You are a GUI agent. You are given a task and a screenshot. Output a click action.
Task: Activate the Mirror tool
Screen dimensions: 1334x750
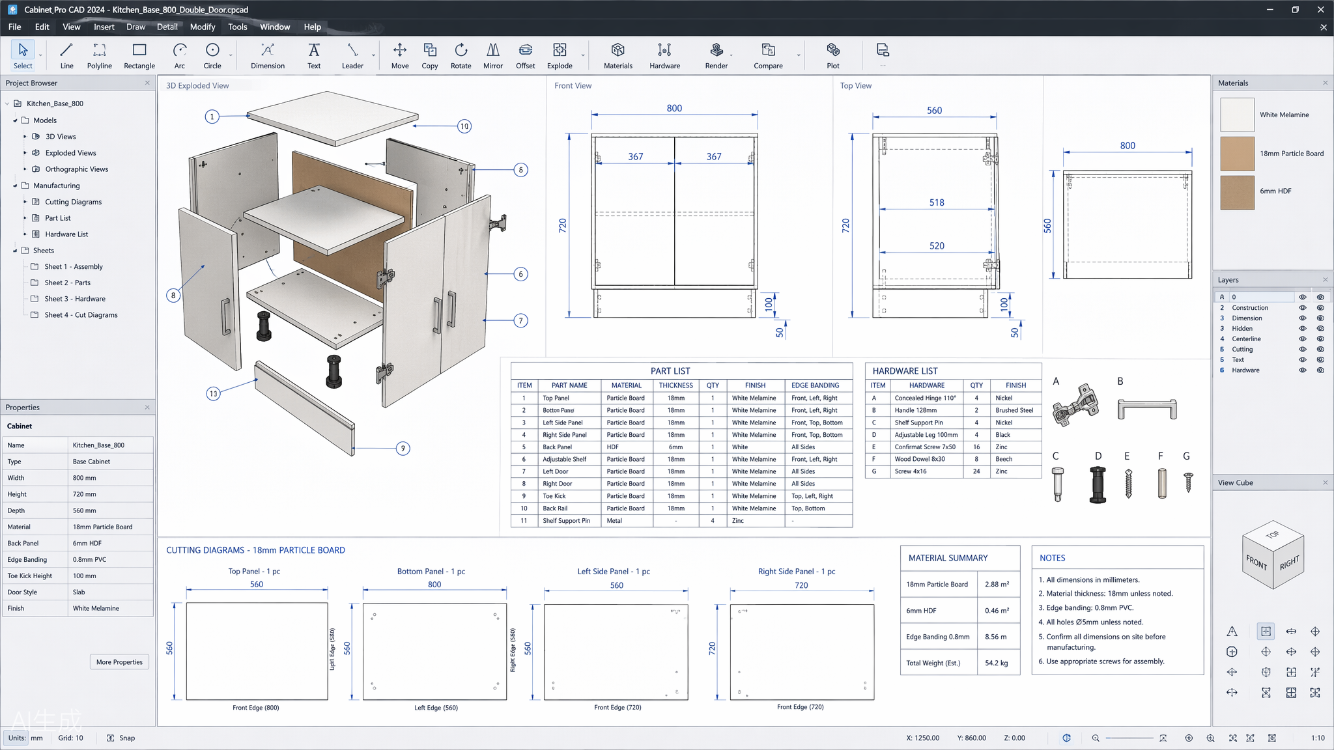pos(493,55)
